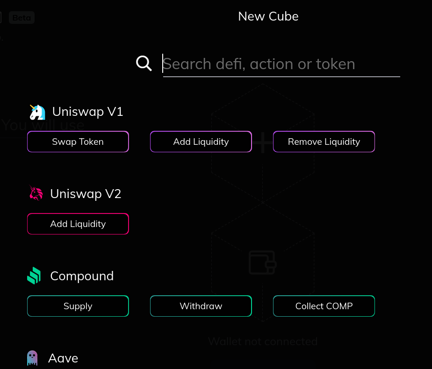Choose Add Liquidity under Uniswap V2

click(x=78, y=224)
